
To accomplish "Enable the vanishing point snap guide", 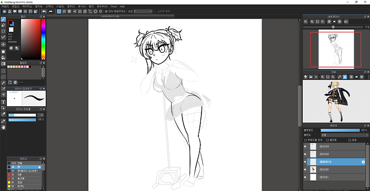I will tap(75, 11).
